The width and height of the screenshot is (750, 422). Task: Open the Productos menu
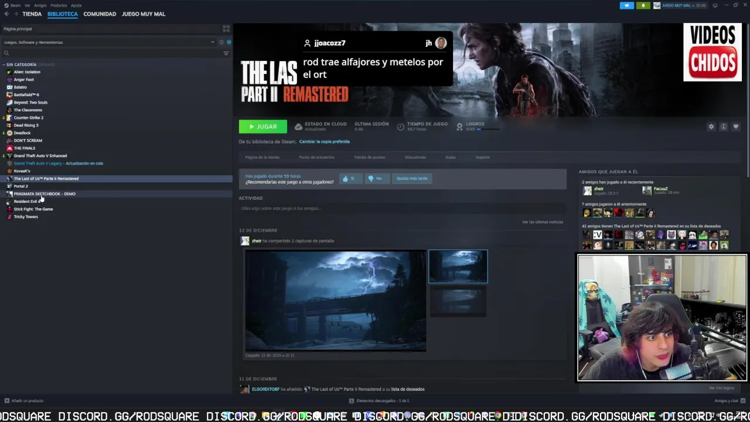[x=59, y=5]
